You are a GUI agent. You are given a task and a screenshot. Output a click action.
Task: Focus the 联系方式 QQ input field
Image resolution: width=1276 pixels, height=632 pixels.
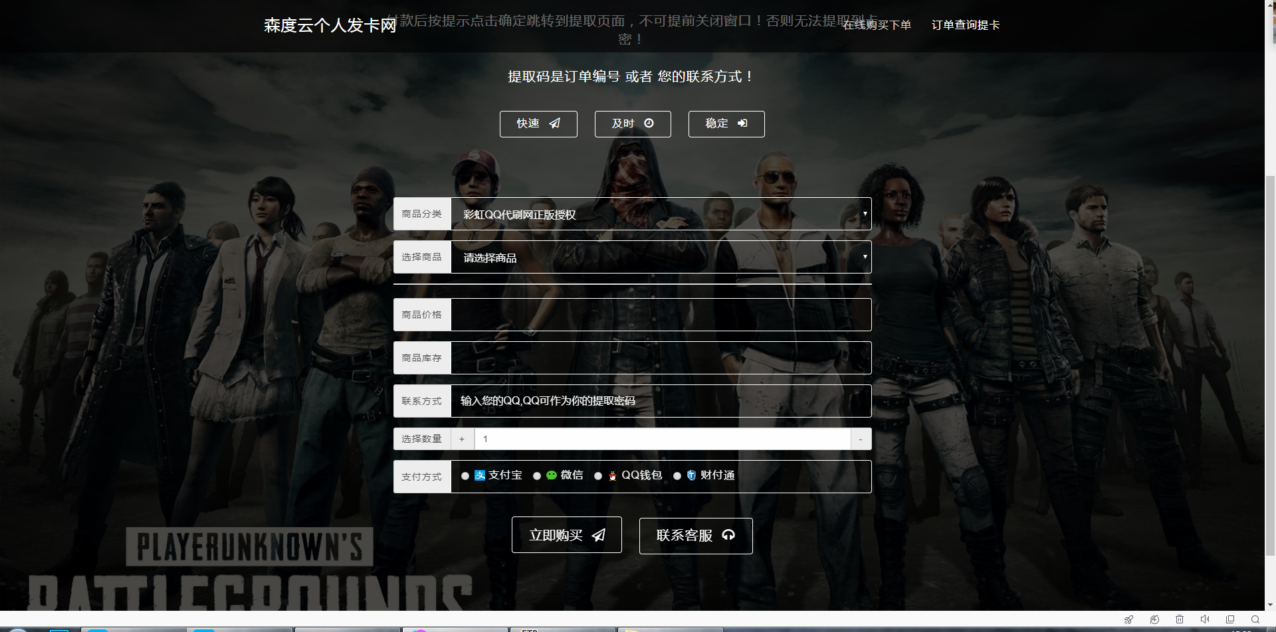coord(661,401)
